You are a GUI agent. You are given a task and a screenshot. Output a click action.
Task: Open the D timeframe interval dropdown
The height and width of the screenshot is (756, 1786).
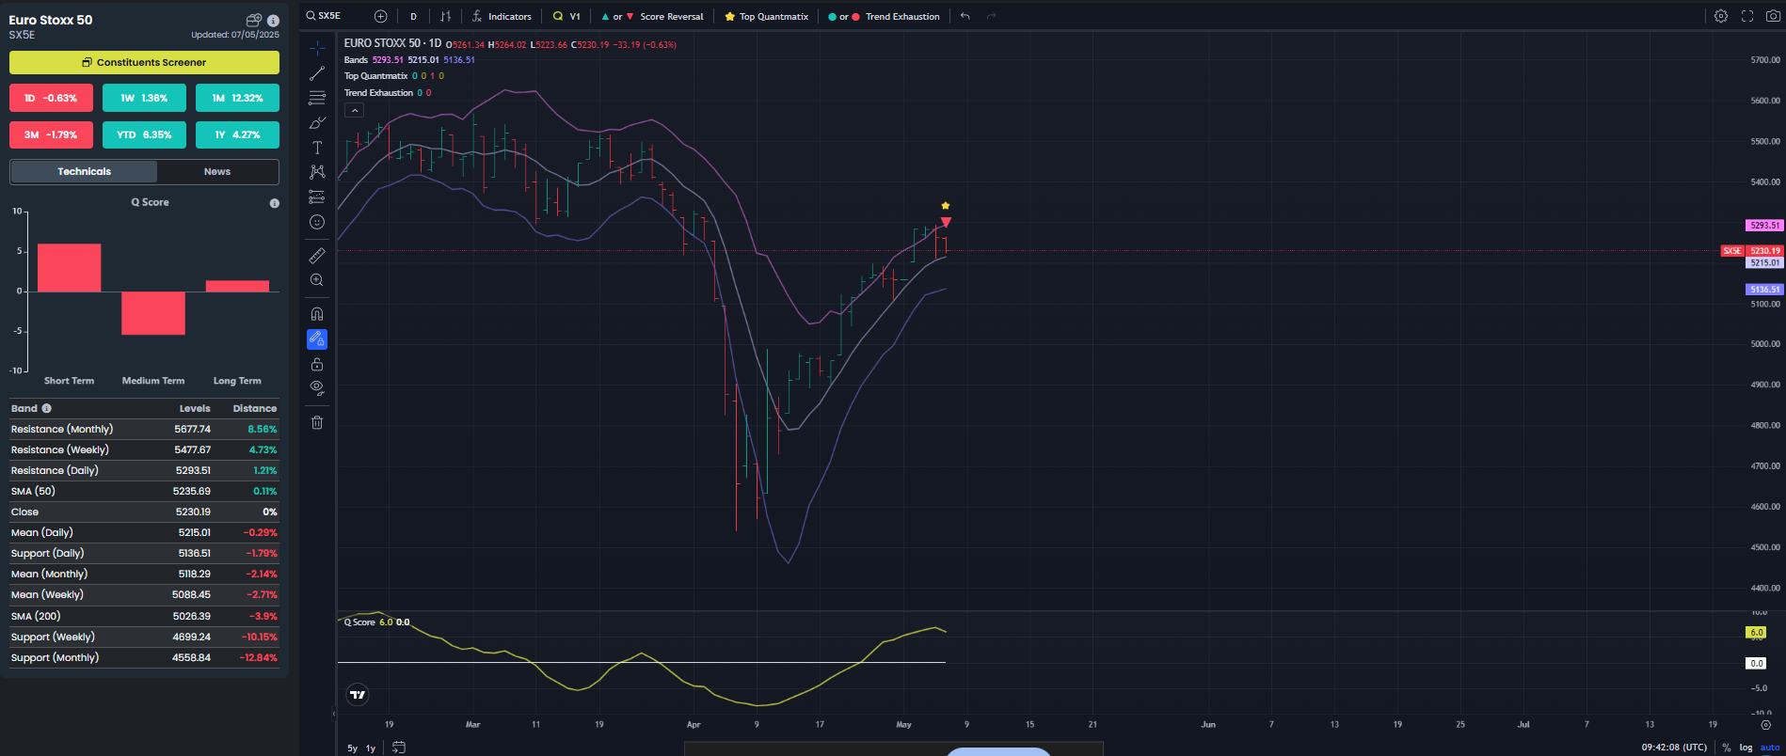point(413,16)
